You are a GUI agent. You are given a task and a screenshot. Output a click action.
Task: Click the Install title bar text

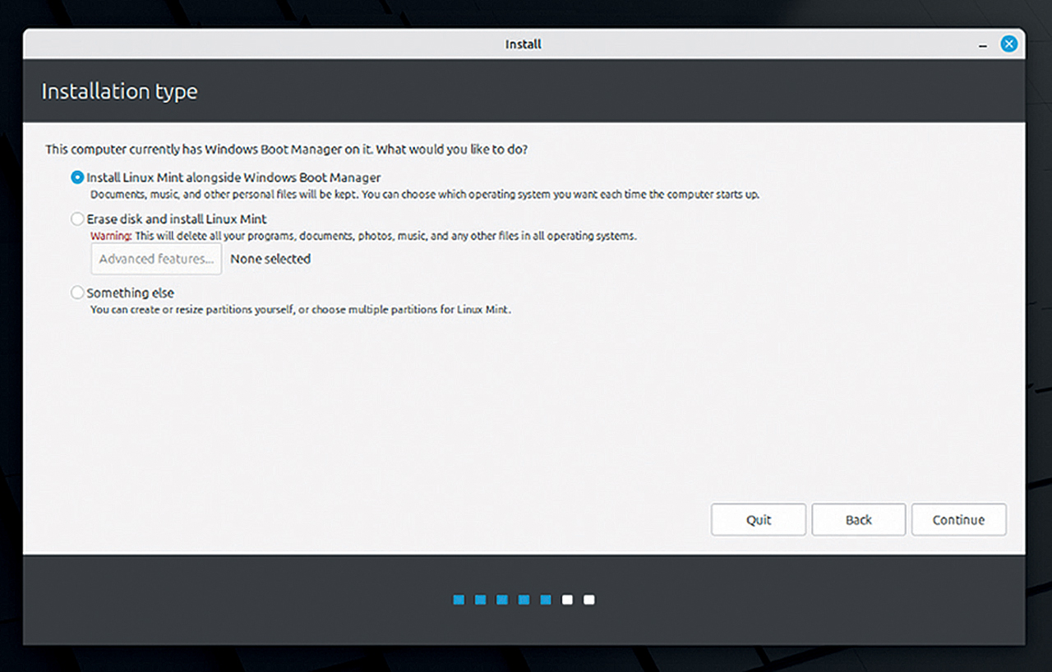point(524,44)
